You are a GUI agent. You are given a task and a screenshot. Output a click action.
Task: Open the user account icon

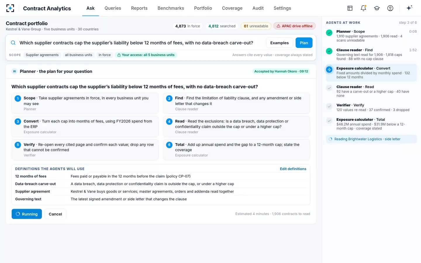(x=390, y=8)
